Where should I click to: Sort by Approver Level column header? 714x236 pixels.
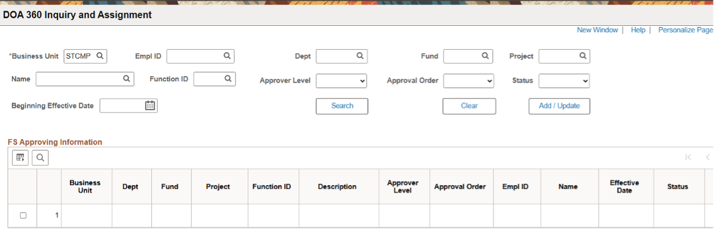403,186
